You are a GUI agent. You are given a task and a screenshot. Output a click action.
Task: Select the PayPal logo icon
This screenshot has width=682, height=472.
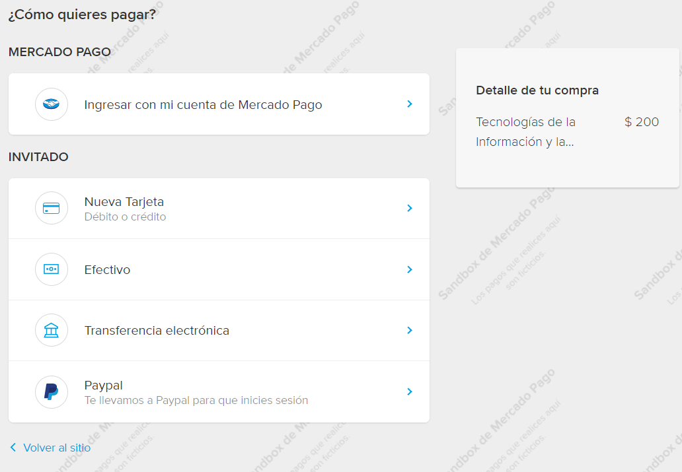click(51, 391)
